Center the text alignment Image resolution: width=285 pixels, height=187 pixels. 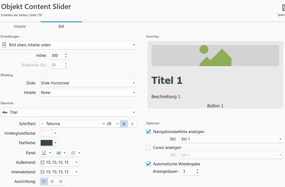pos(52,181)
